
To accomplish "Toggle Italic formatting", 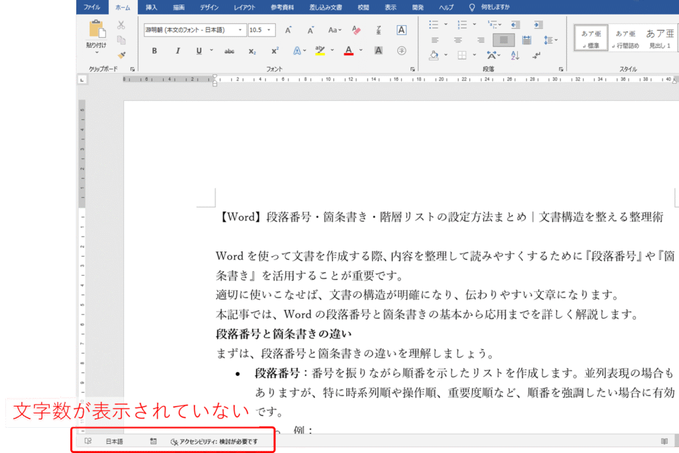I will [178, 50].
